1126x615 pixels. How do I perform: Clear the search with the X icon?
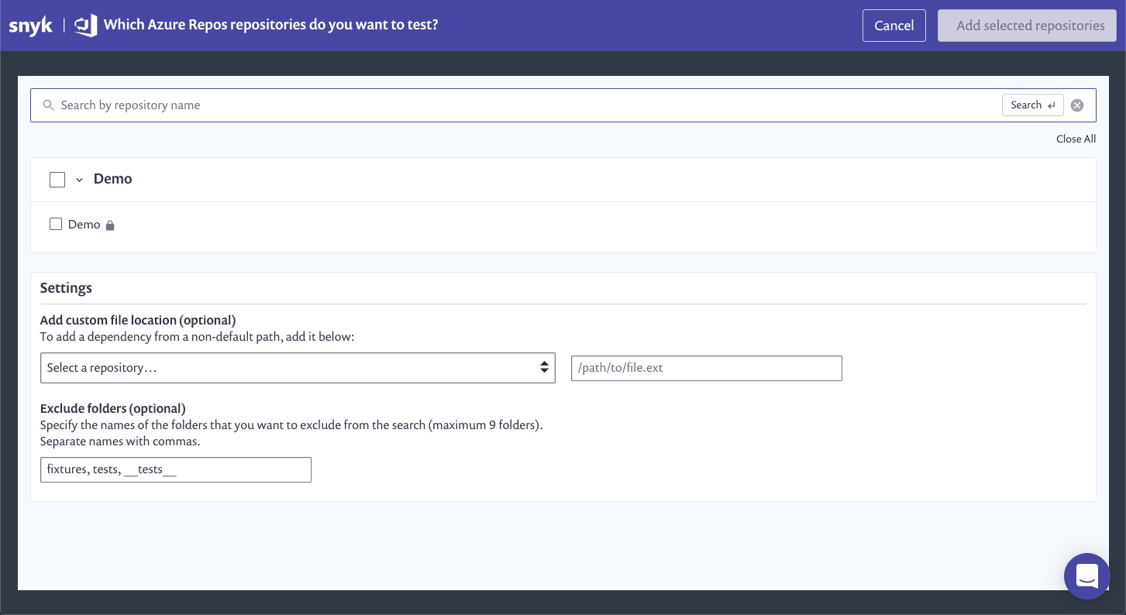coord(1076,105)
